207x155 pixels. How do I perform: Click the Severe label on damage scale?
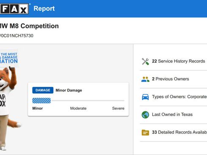click(x=118, y=108)
